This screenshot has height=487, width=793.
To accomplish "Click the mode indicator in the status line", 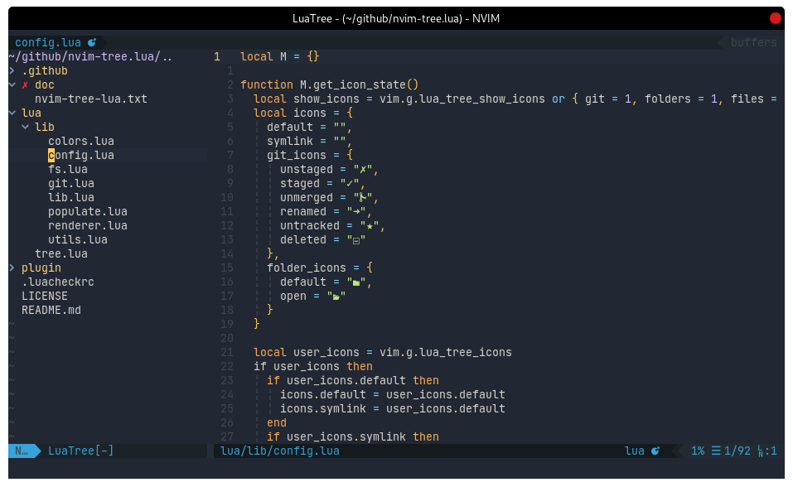I will [22, 451].
